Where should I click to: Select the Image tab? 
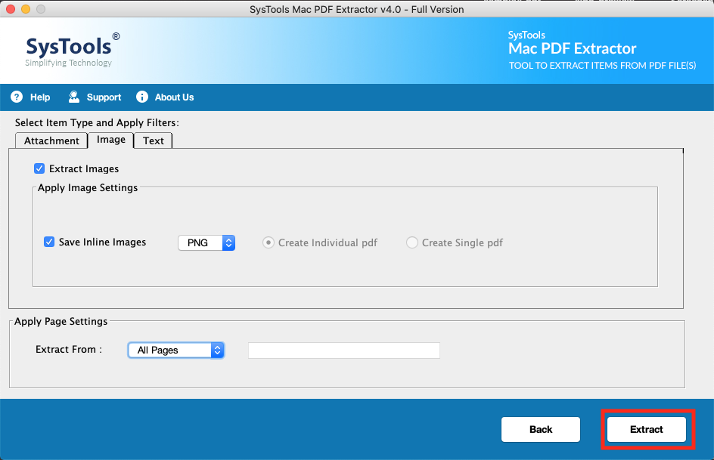(110, 140)
